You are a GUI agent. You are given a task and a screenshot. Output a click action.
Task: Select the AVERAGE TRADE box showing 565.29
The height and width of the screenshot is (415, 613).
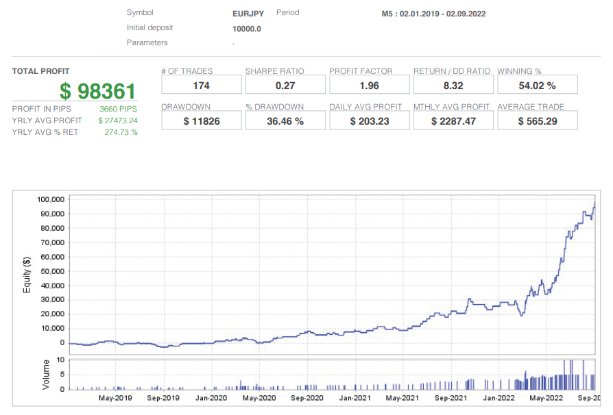click(538, 120)
